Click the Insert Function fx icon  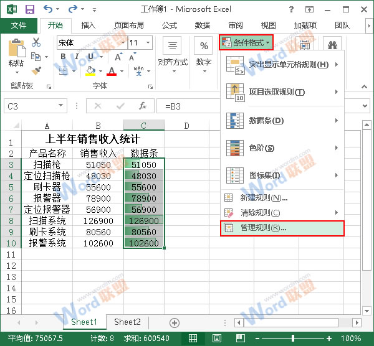[x=142, y=106]
